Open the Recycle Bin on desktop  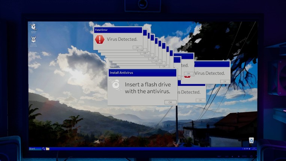point(251,140)
